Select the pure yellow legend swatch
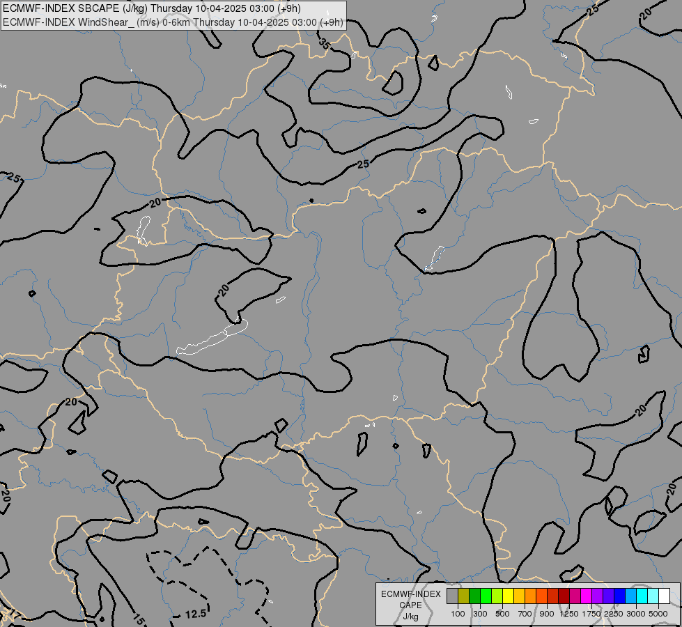Viewport: 682px width, 627px height. point(508,596)
